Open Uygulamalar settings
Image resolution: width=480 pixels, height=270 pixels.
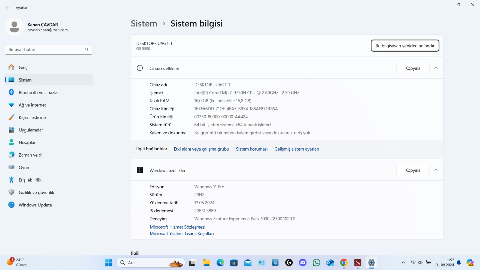pos(49,130)
